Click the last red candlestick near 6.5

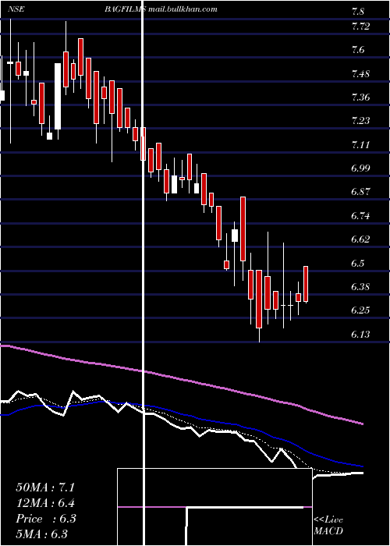[x=306, y=284]
